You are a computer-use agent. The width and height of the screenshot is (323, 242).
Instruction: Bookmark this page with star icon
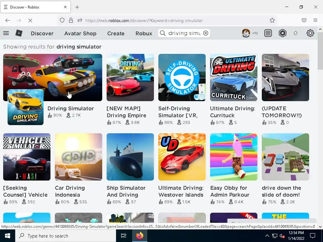pos(272,20)
